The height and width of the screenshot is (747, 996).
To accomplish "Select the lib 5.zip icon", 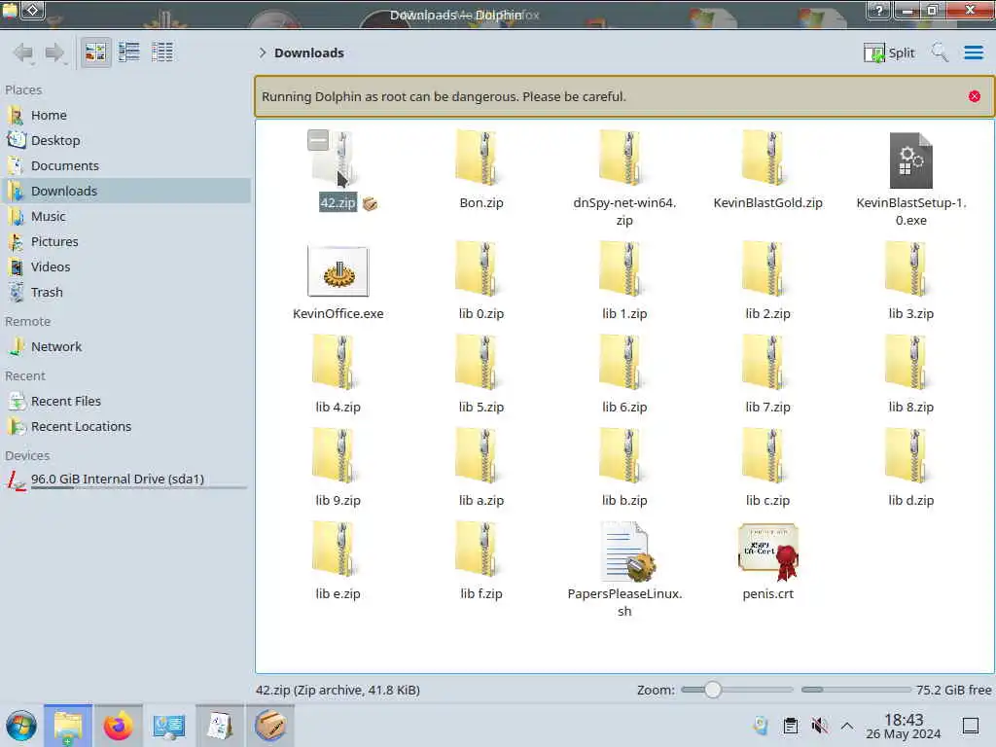I will pyautogui.click(x=480, y=363).
